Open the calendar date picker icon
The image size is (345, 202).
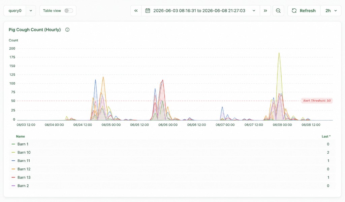(x=148, y=10)
